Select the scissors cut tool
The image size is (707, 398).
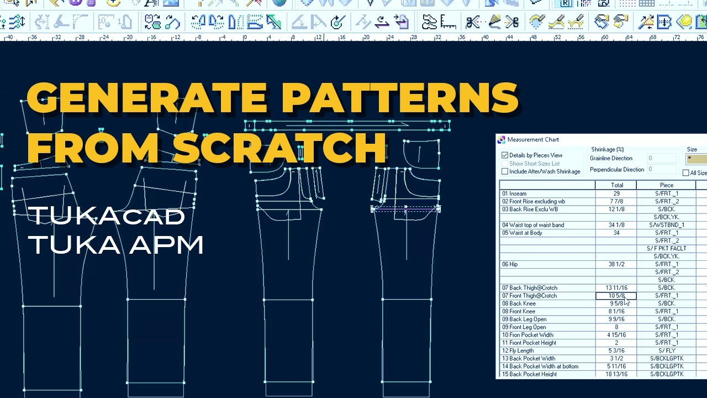[x=473, y=22]
